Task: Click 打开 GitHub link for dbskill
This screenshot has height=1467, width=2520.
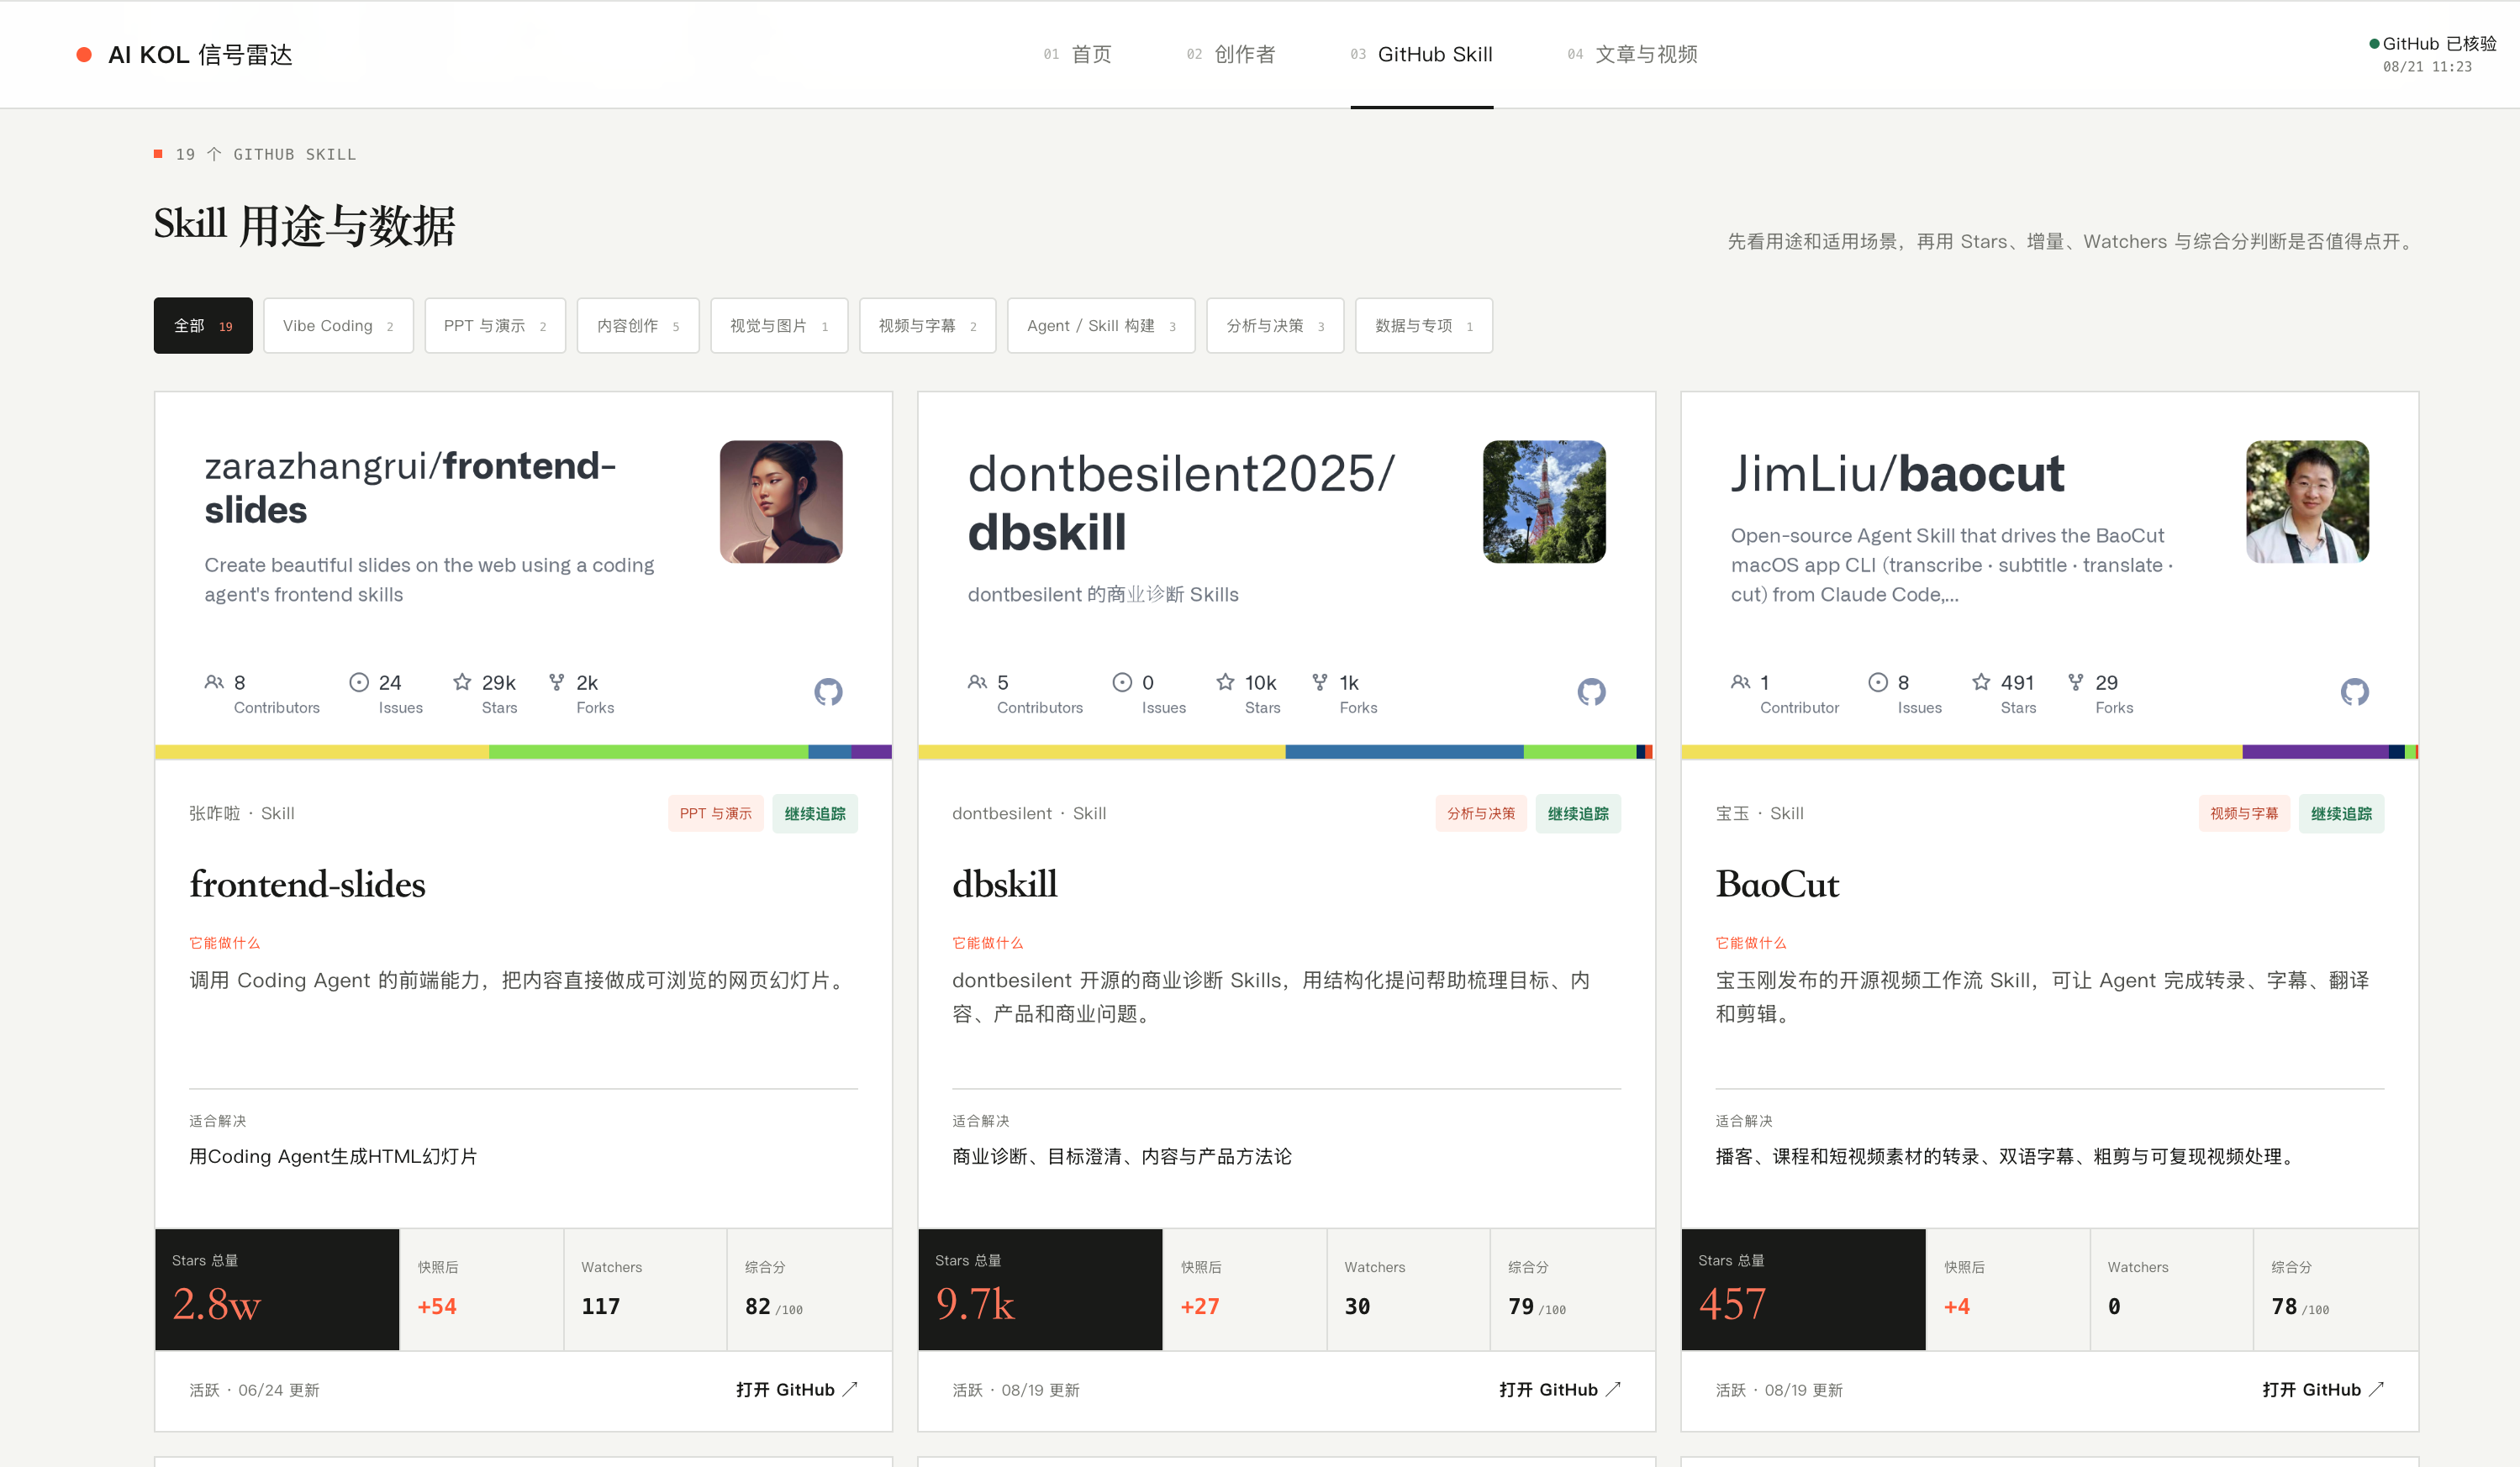Action: 1560,1389
